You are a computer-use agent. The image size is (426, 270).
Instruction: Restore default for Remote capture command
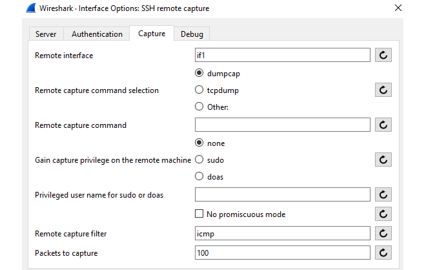383,125
